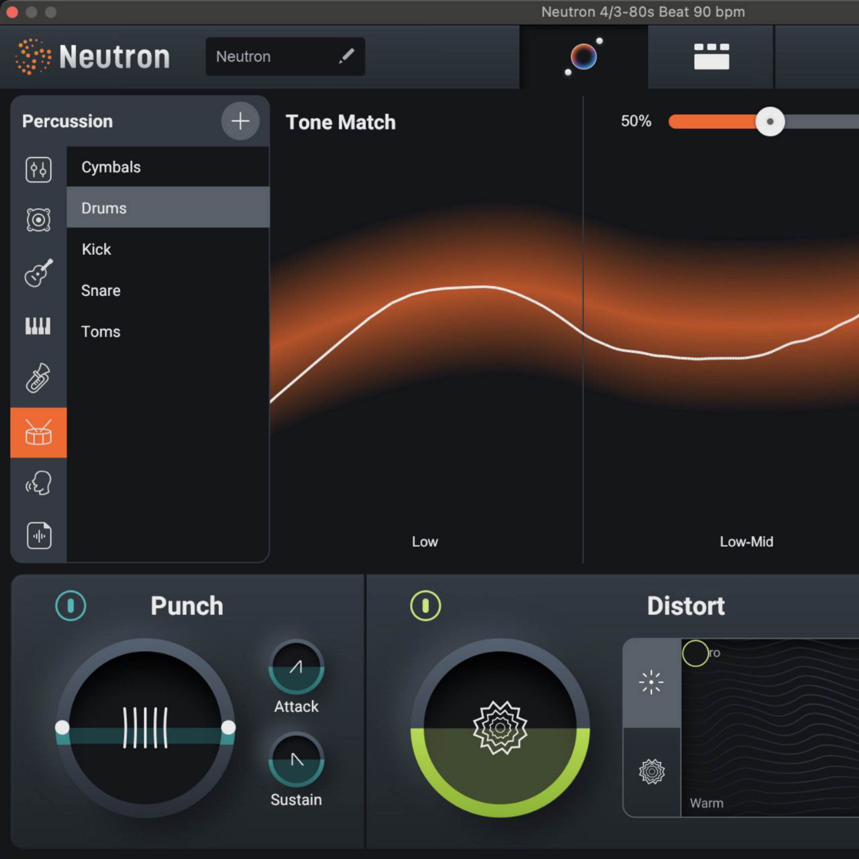
Task: Select the jagged gear distortion mode icon
Action: 652,772
